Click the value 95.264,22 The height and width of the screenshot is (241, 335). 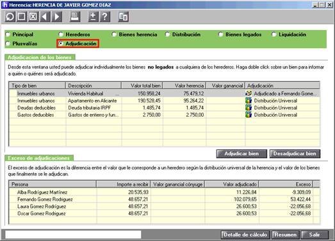pyautogui.click(x=193, y=101)
